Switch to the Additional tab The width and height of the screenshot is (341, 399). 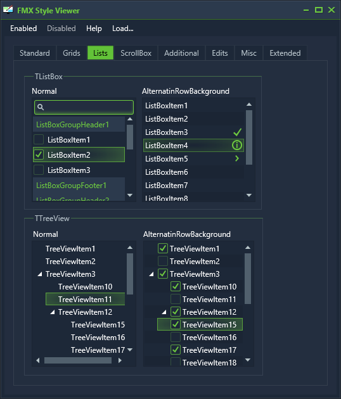(x=181, y=53)
